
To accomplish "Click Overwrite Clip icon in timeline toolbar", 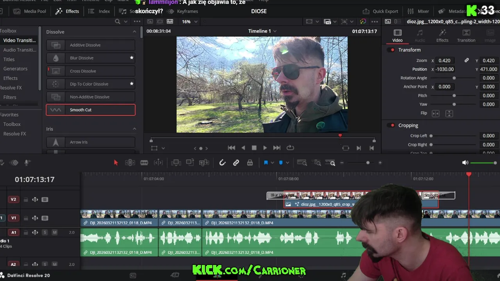I will 190,163.
